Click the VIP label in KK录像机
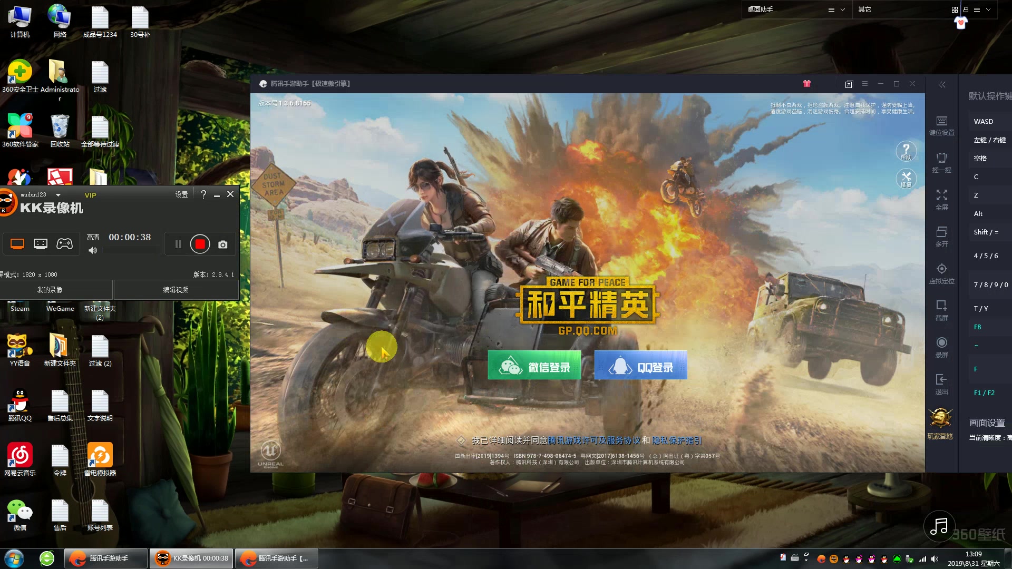This screenshot has width=1012, height=569. pos(90,195)
